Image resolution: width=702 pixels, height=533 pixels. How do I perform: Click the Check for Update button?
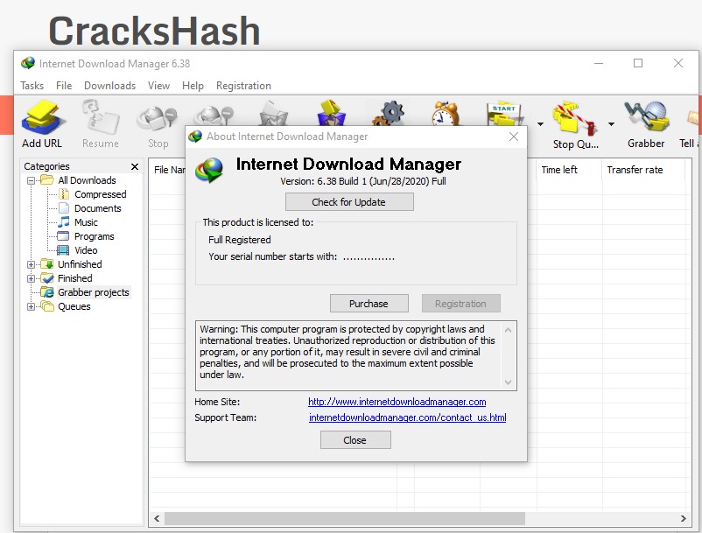click(x=349, y=202)
